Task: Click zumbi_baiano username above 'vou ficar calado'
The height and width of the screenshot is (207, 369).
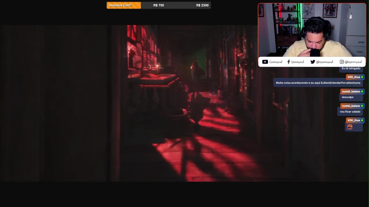Action: [x=351, y=106]
